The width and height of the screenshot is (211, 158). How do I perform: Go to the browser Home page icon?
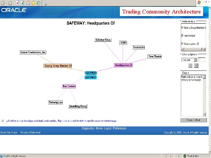click(x=28, y=3)
